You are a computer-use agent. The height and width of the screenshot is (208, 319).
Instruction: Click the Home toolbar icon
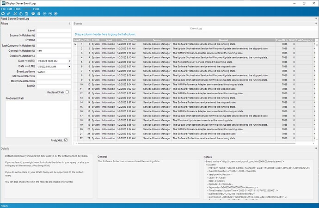click(x=56, y=13)
